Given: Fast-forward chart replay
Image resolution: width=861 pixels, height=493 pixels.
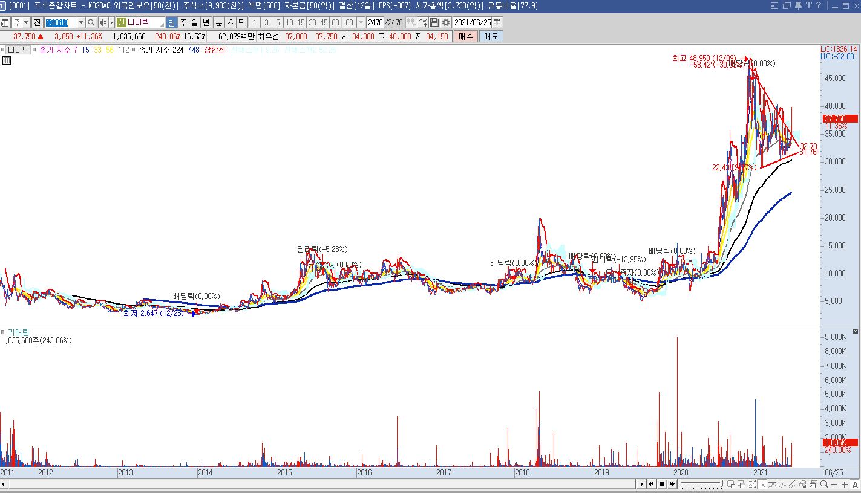Looking at the screenshot, I should 672,484.
